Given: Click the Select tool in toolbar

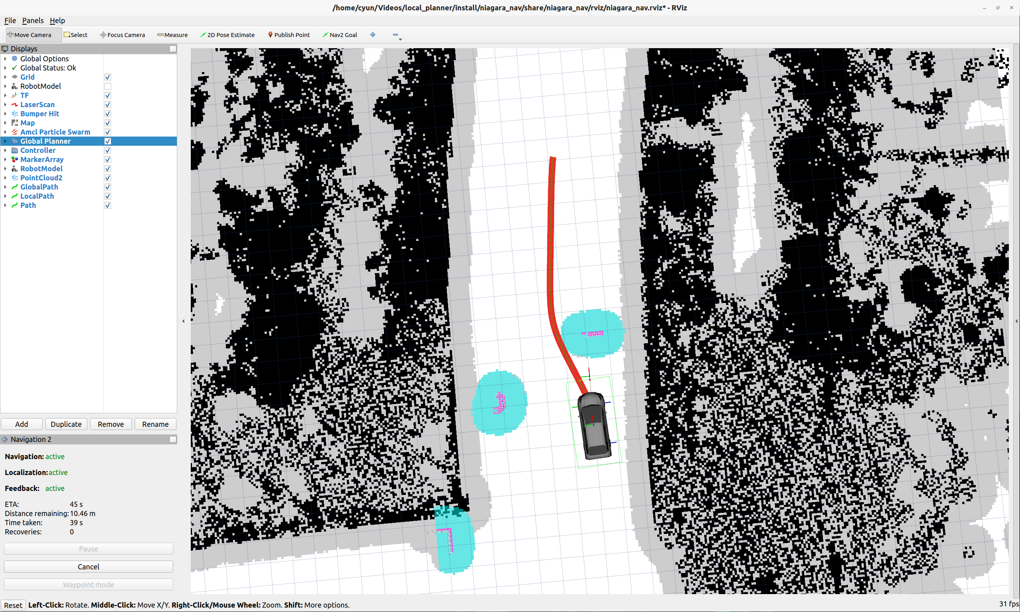Looking at the screenshot, I should [x=76, y=35].
